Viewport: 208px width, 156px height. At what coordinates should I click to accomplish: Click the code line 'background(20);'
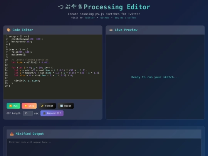22,42
